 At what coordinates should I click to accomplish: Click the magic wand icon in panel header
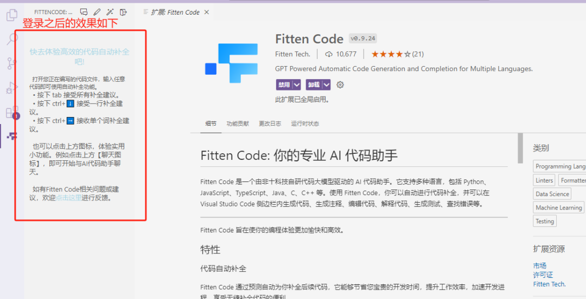(x=110, y=12)
